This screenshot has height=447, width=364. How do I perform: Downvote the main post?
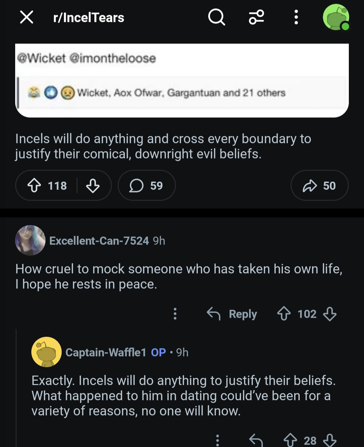coord(93,186)
